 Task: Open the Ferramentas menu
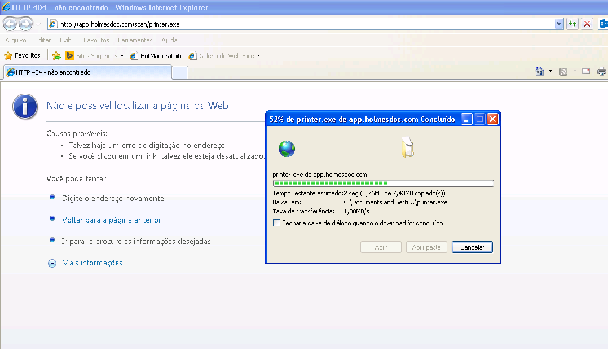135,40
